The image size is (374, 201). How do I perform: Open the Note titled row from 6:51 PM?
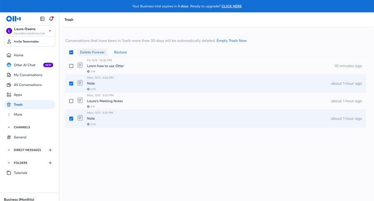pyautogui.click(x=216, y=118)
